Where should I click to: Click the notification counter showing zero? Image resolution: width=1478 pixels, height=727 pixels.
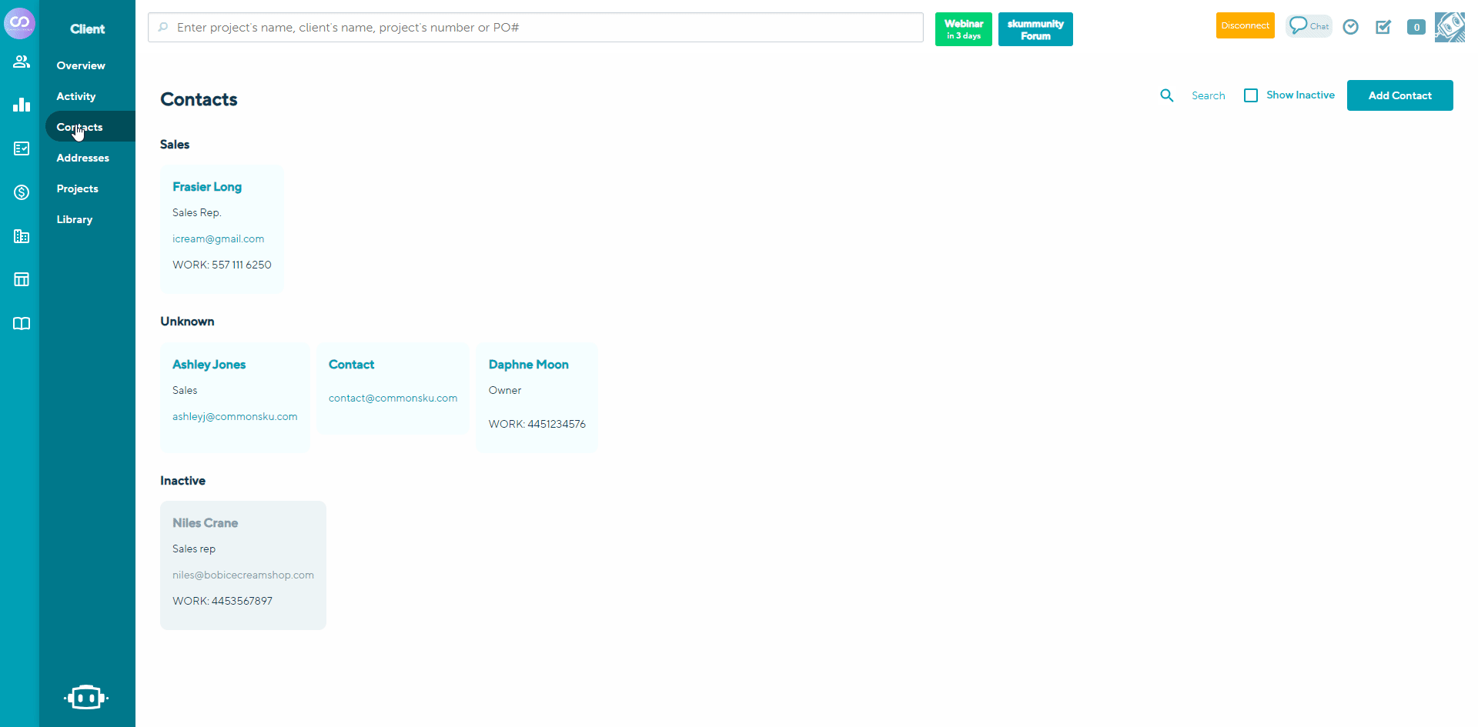(x=1416, y=27)
